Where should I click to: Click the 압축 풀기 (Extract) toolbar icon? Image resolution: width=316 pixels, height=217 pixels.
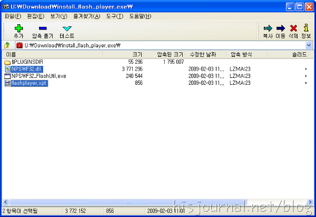[43, 28]
